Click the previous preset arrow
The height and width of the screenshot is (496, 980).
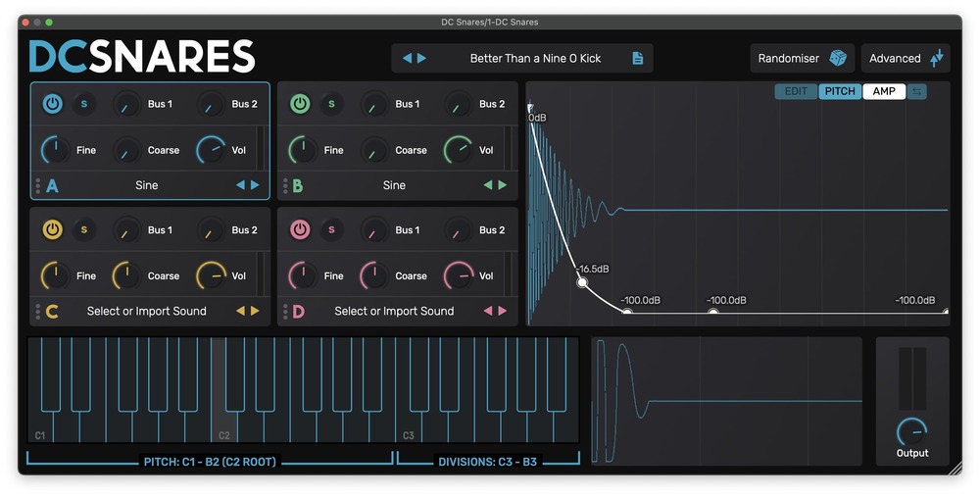(x=407, y=58)
